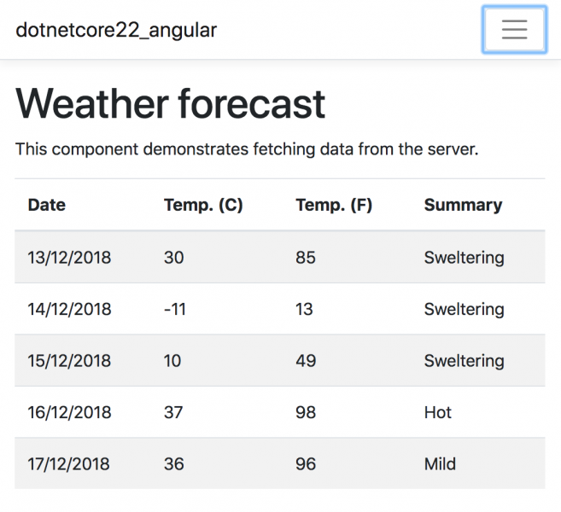Screen dimensions: 561x512
Task: Select the 16/12/2018 date cell
Action: click(69, 412)
